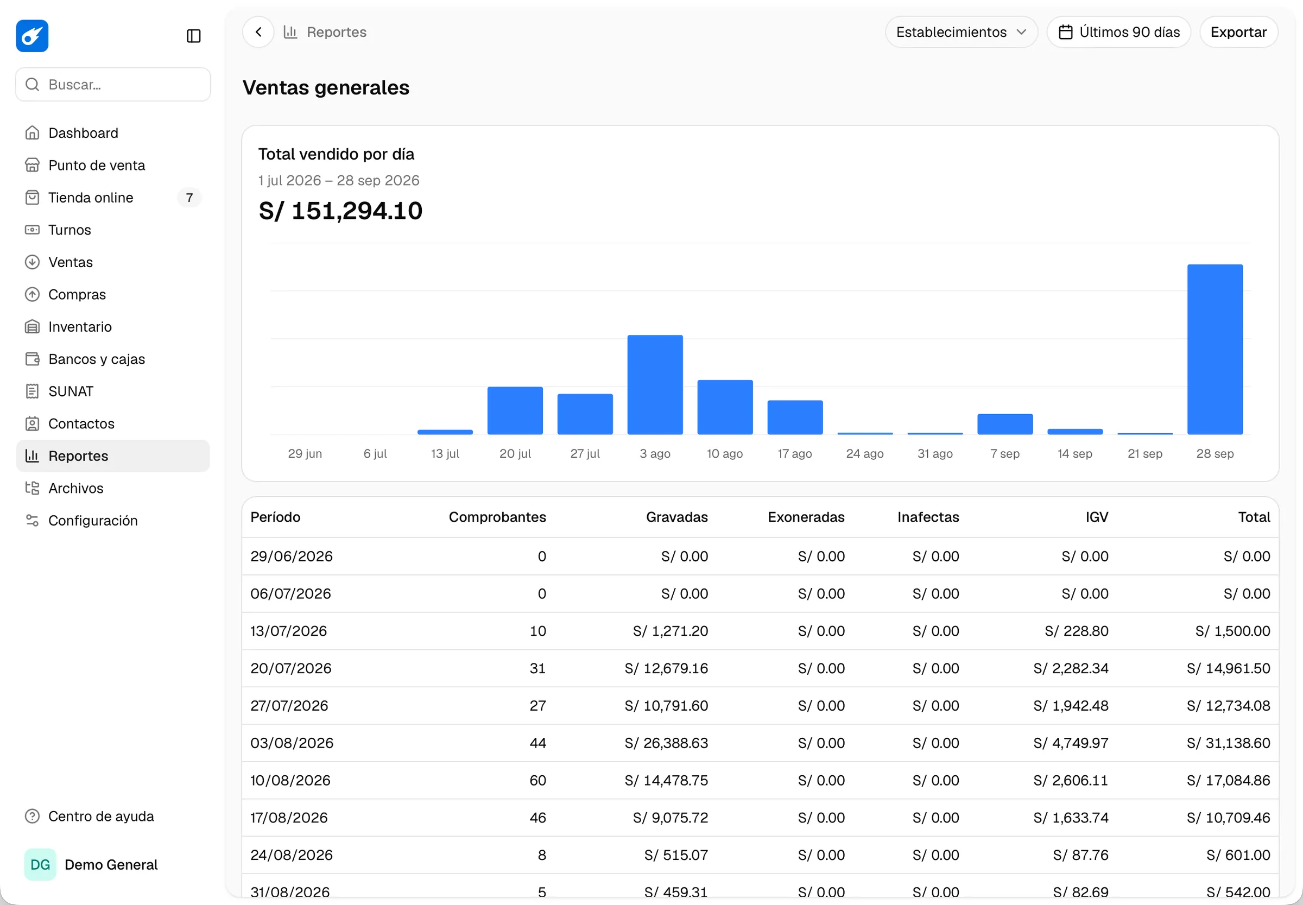
Task: Click the 03/08/2026 period row
Action: pos(760,743)
